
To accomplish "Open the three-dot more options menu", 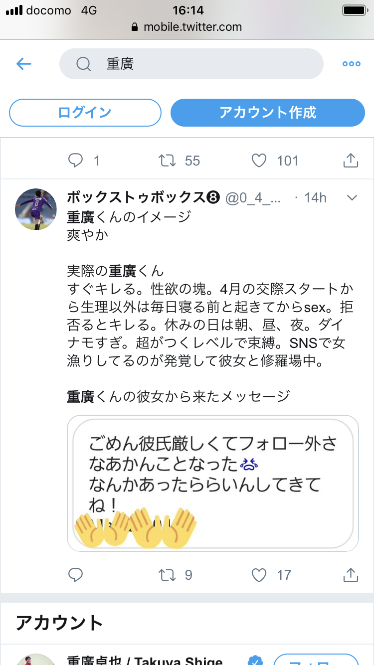I will [351, 64].
